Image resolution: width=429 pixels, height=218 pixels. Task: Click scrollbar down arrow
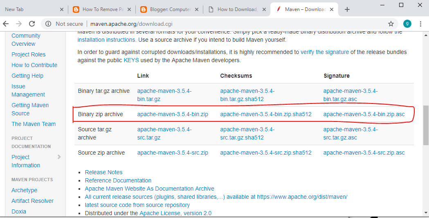426,212
